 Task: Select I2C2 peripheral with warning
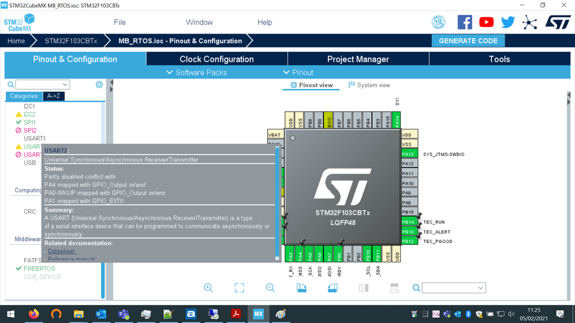[x=29, y=114]
